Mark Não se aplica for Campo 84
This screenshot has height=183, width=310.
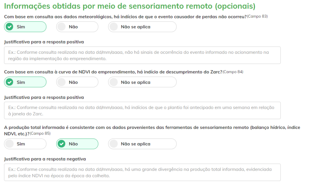(142, 82)
